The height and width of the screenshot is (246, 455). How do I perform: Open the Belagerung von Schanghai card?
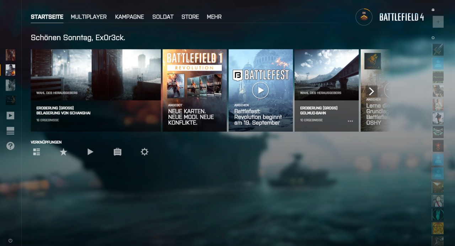coord(96,91)
